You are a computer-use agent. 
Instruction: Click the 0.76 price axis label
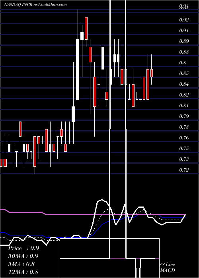point(184,138)
